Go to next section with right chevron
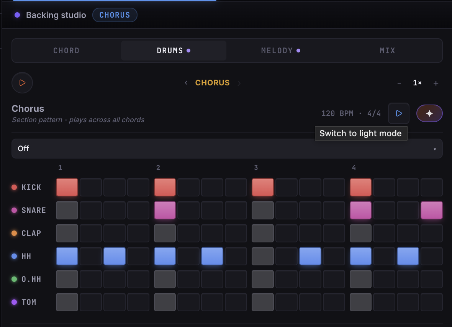 239,83
